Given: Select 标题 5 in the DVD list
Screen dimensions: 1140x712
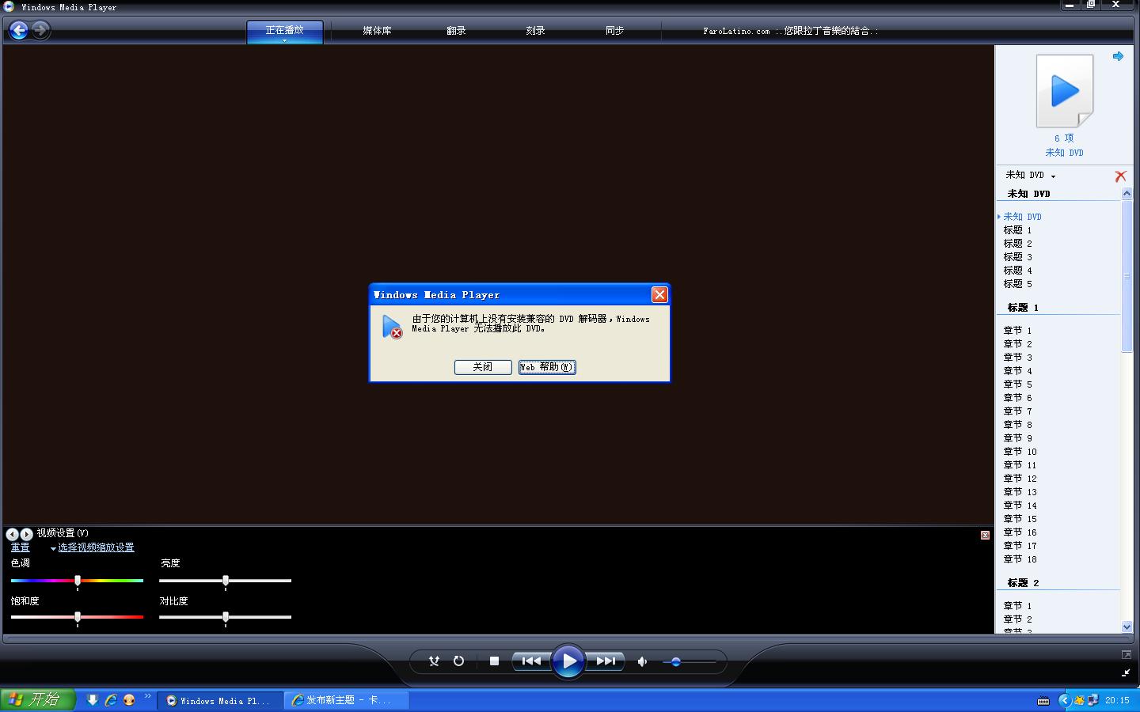Looking at the screenshot, I should coord(1018,284).
